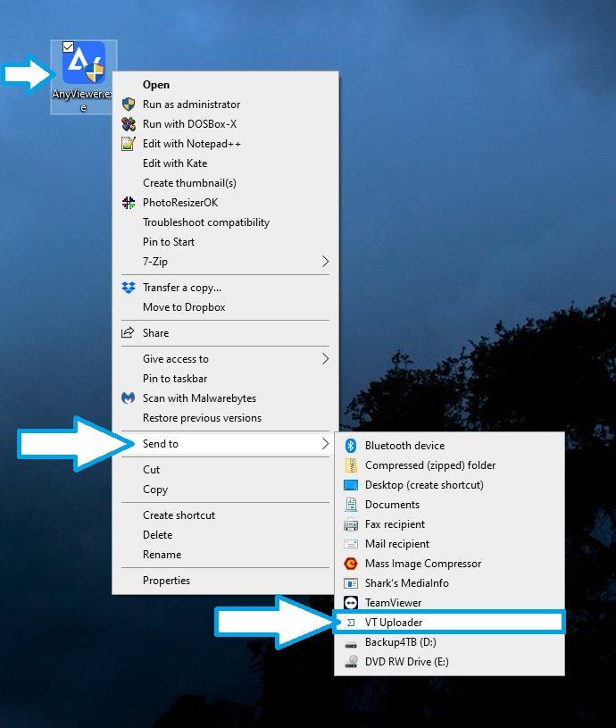The width and height of the screenshot is (616, 728).
Task: Send file to Bluetooth device
Action: coord(449,446)
